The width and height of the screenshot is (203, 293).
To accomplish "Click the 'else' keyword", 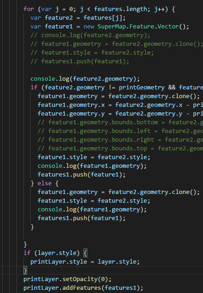I will 45,183.
